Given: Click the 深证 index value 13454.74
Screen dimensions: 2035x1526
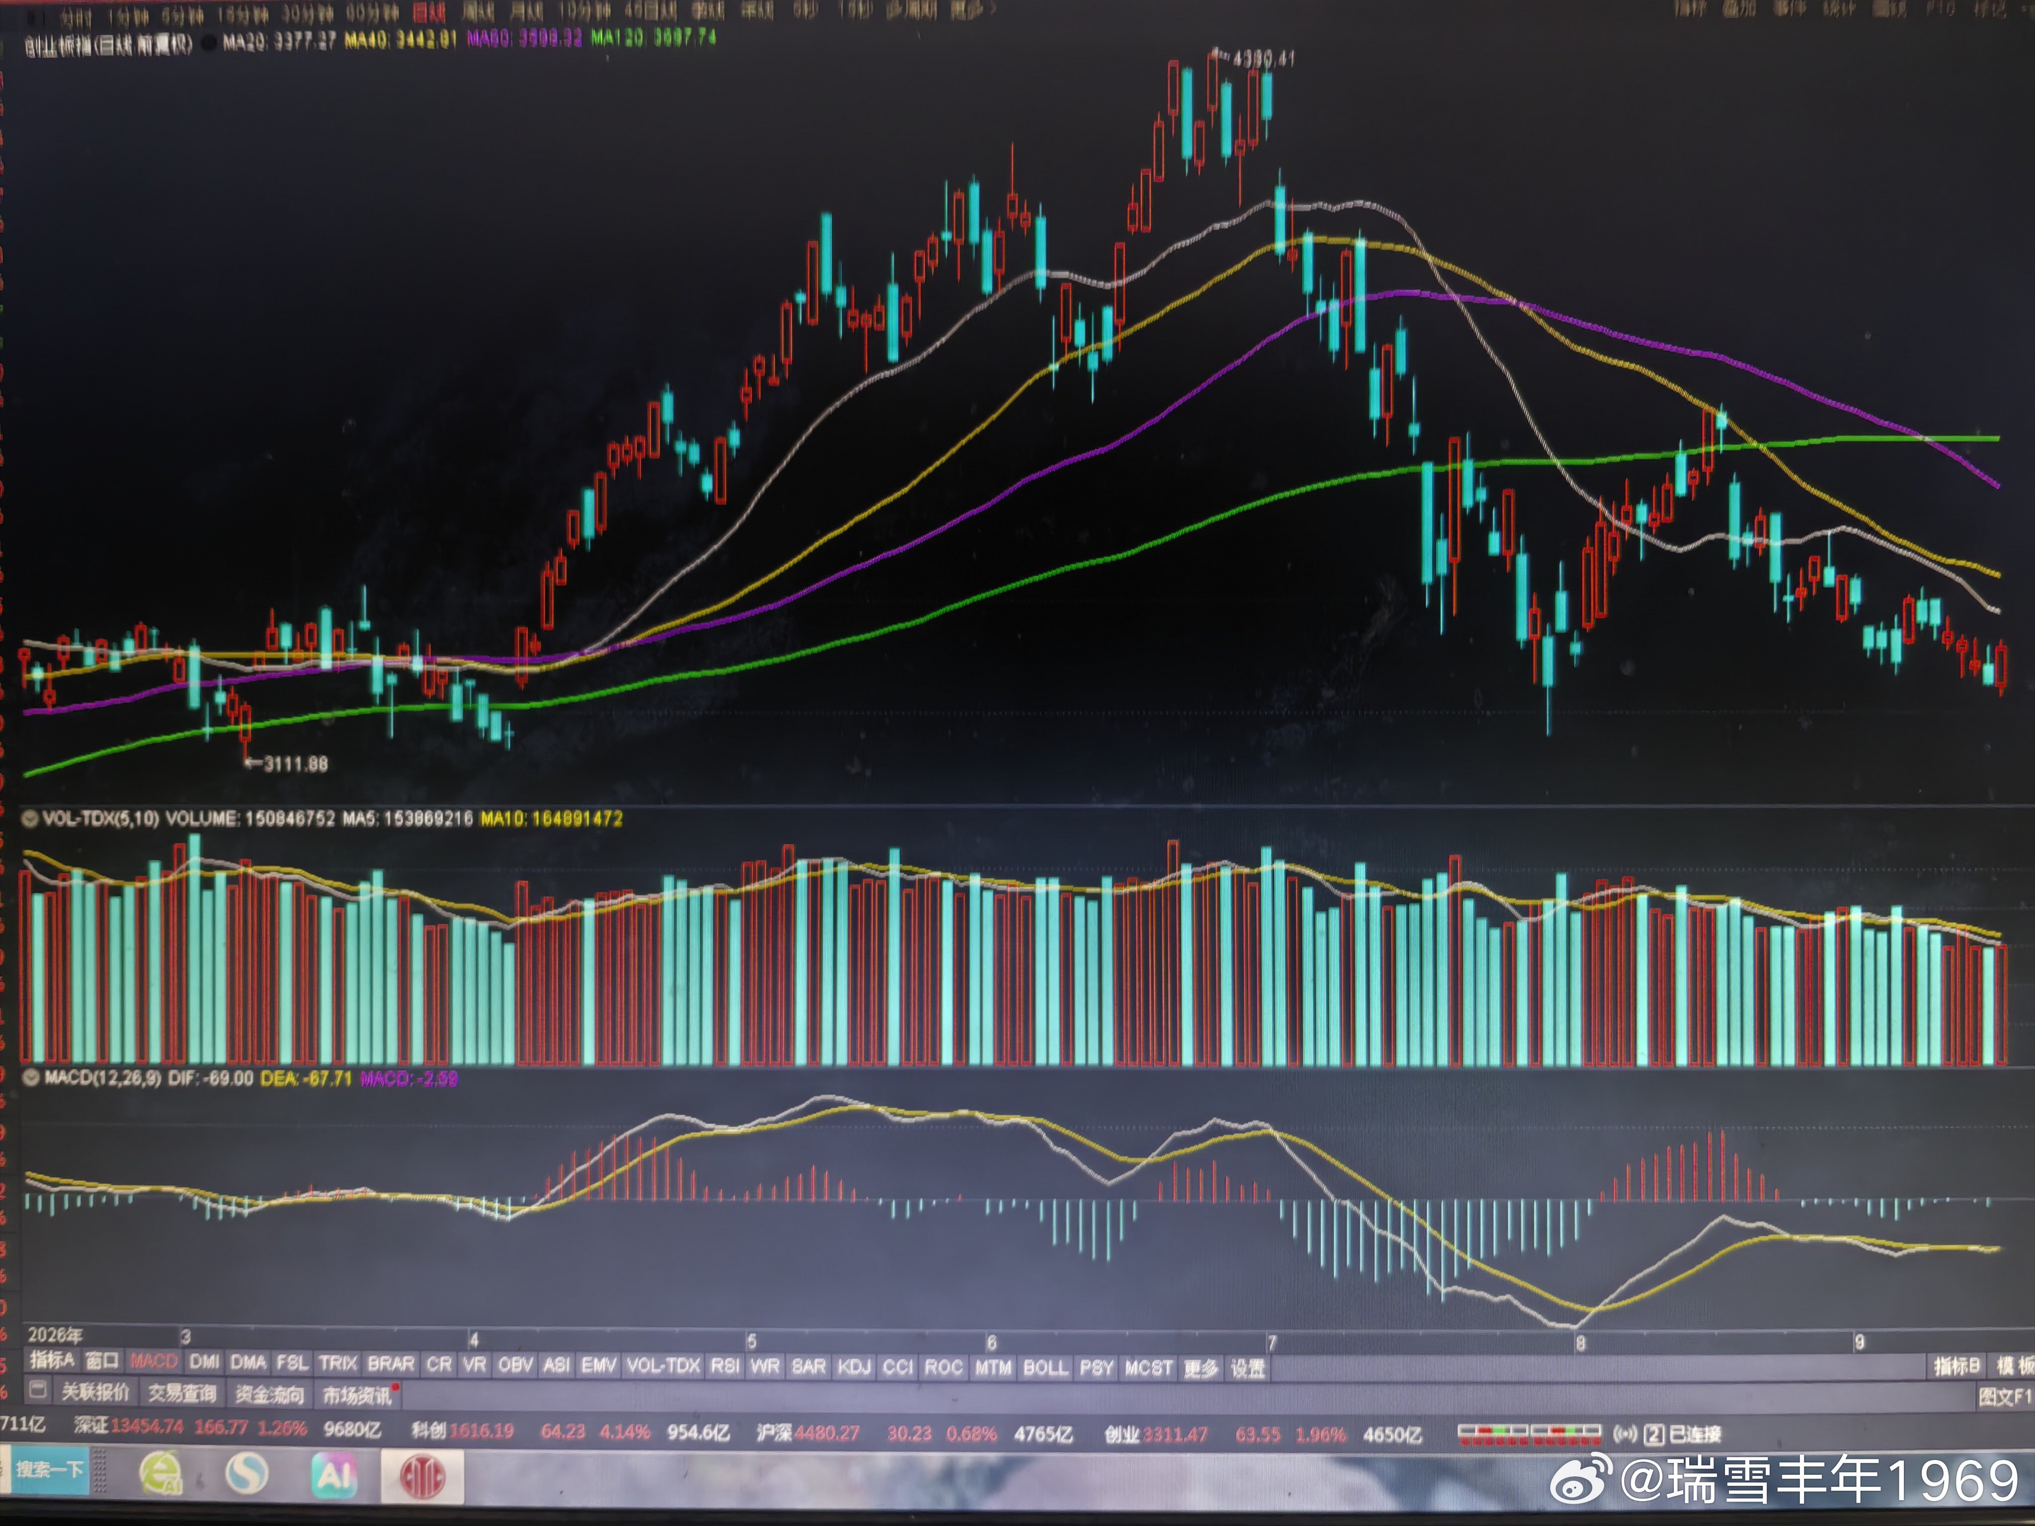Looking at the screenshot, I should tap(147, 1427).
